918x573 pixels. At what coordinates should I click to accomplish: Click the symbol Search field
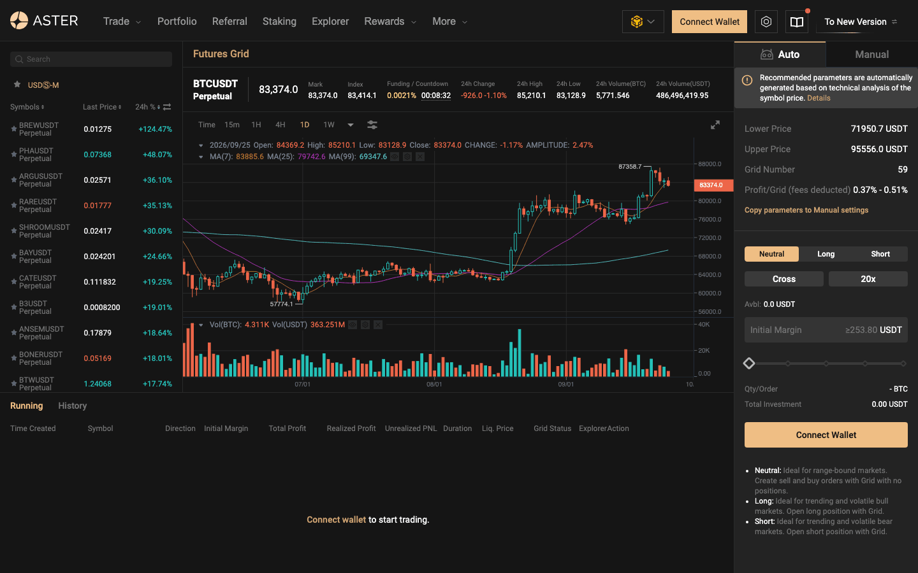(91, 59)
